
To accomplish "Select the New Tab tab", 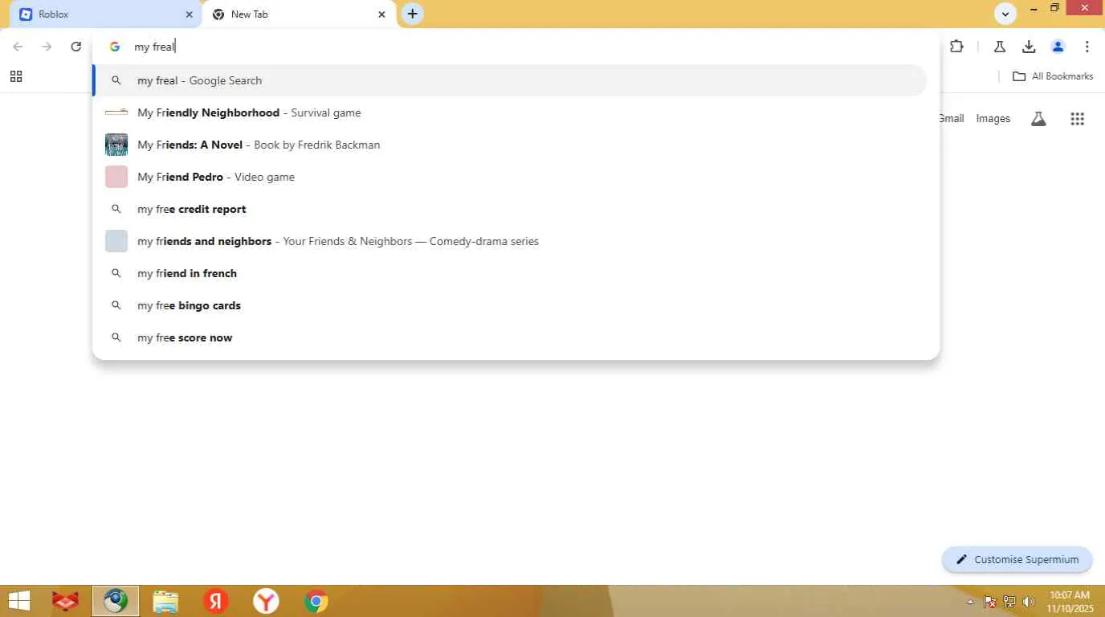I will 299,14.
